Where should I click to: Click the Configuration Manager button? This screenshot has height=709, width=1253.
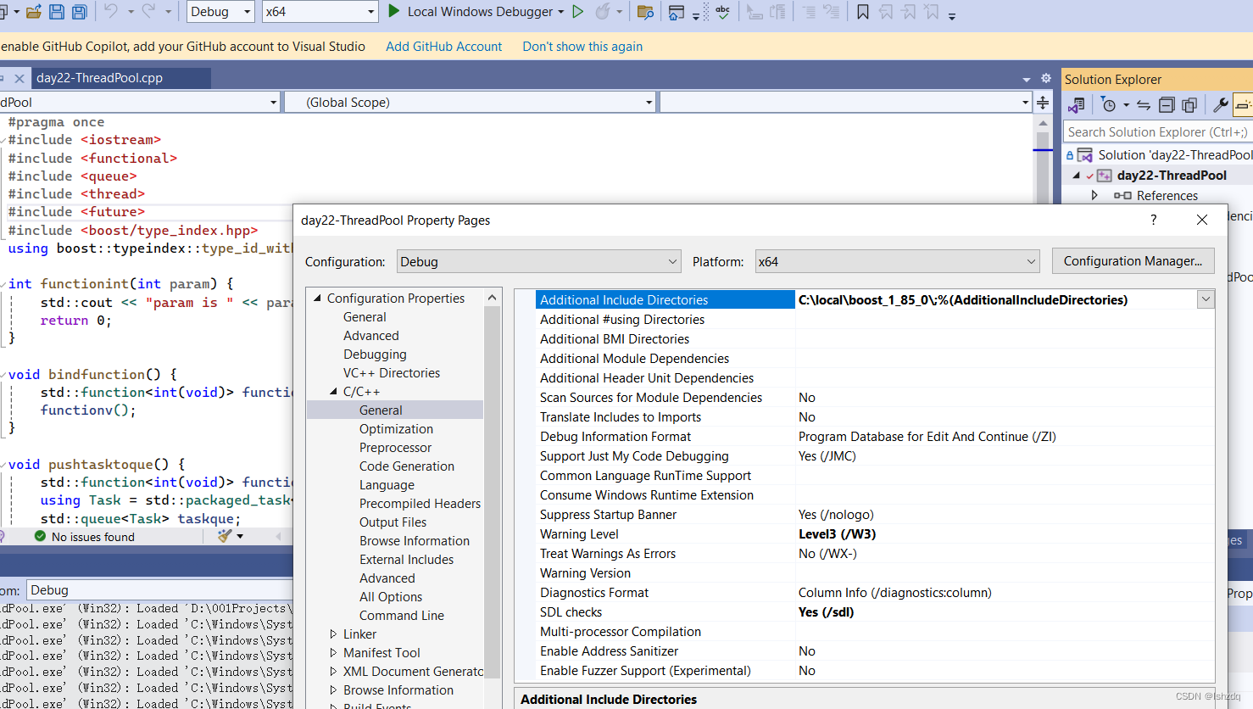point(1133,261)
